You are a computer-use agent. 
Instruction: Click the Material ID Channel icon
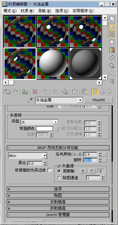75,92
